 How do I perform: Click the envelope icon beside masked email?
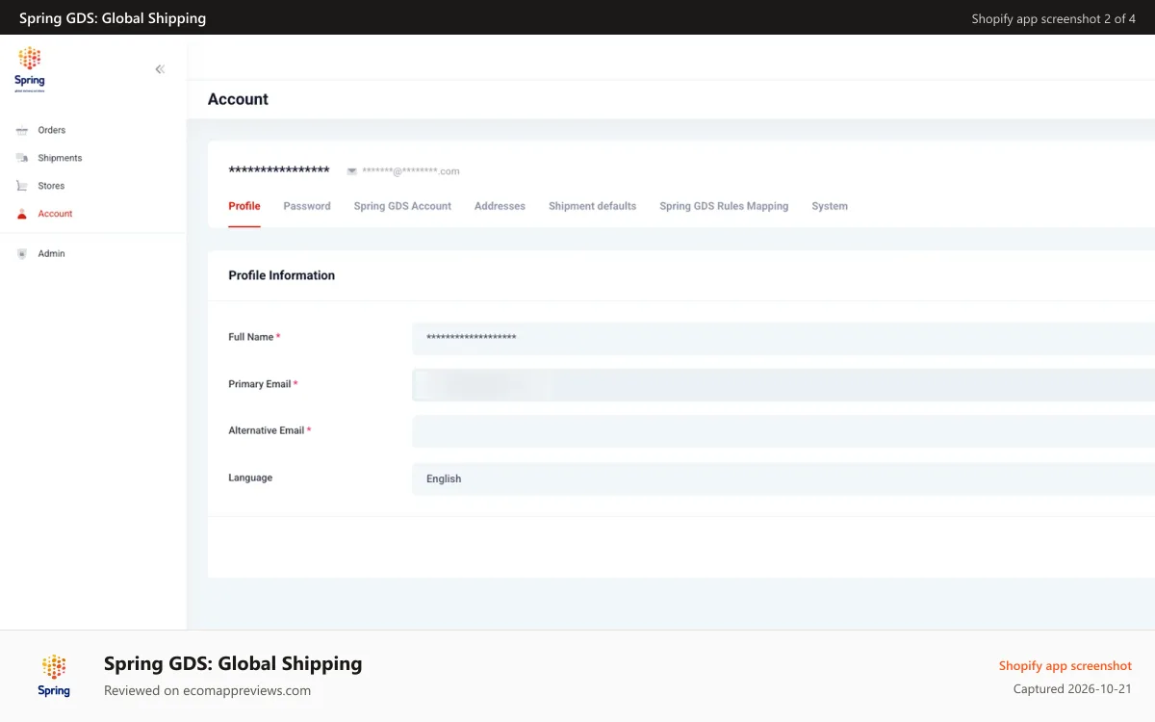click(x=352, y=171)
